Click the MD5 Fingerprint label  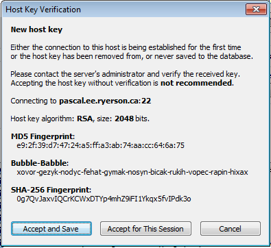point(43,136)
